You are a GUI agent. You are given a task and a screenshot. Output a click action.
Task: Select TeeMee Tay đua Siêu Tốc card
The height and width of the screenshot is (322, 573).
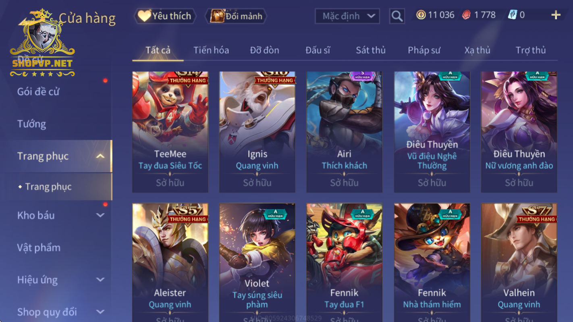[170, 132]
